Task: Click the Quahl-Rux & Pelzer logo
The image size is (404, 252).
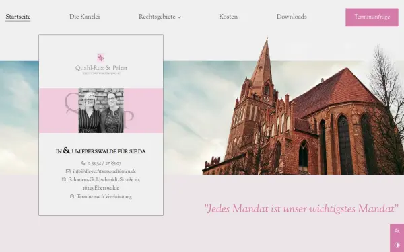Action: 101,64
